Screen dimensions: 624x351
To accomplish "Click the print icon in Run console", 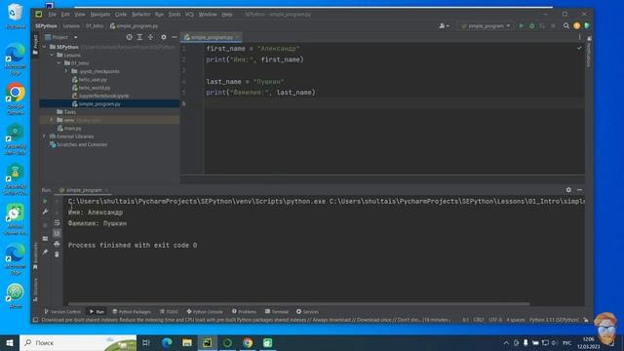I will tap(57, 244).
